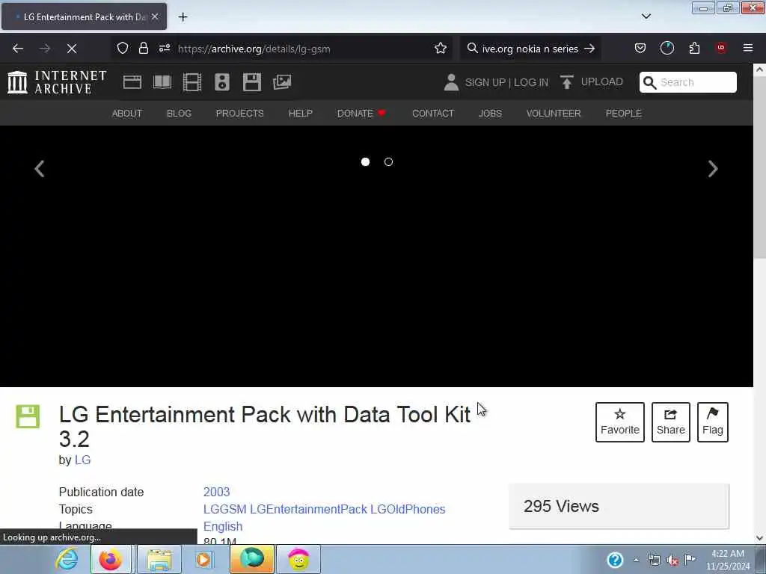Open a new browser tab

(183, 17)
